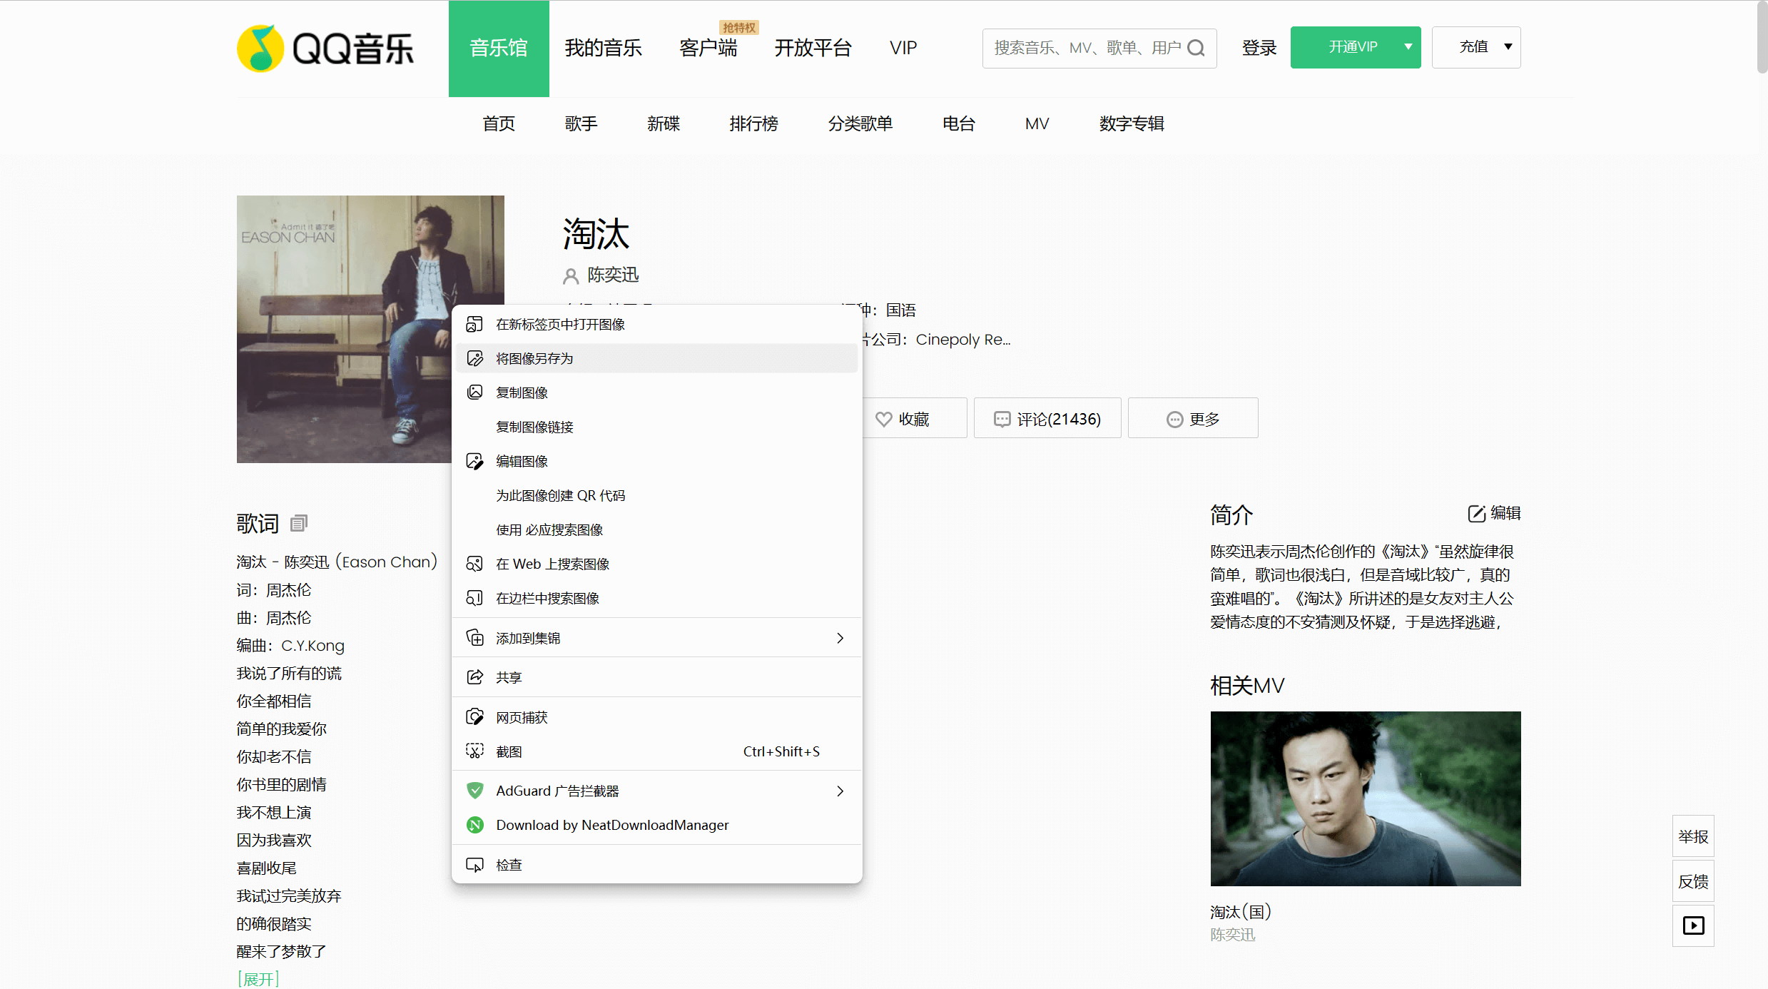Switch to the 我的音乐 tab
This screenshot has width=1768, height=989.
pos(603,48)
